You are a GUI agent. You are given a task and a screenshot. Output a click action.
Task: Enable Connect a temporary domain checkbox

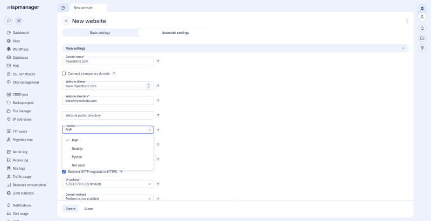click(64, 74)
